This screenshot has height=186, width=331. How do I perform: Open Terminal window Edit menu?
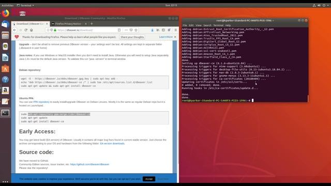point(191,25)
